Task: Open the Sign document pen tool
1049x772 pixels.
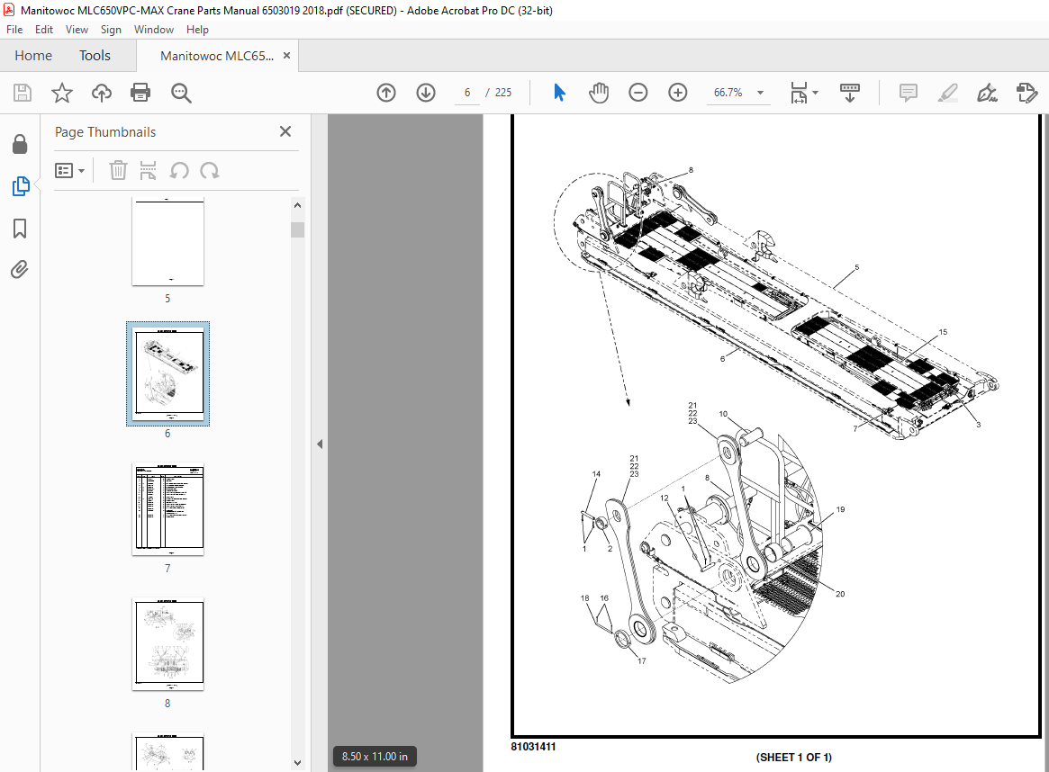Action: pyautogui.click(x=987, y=93)
